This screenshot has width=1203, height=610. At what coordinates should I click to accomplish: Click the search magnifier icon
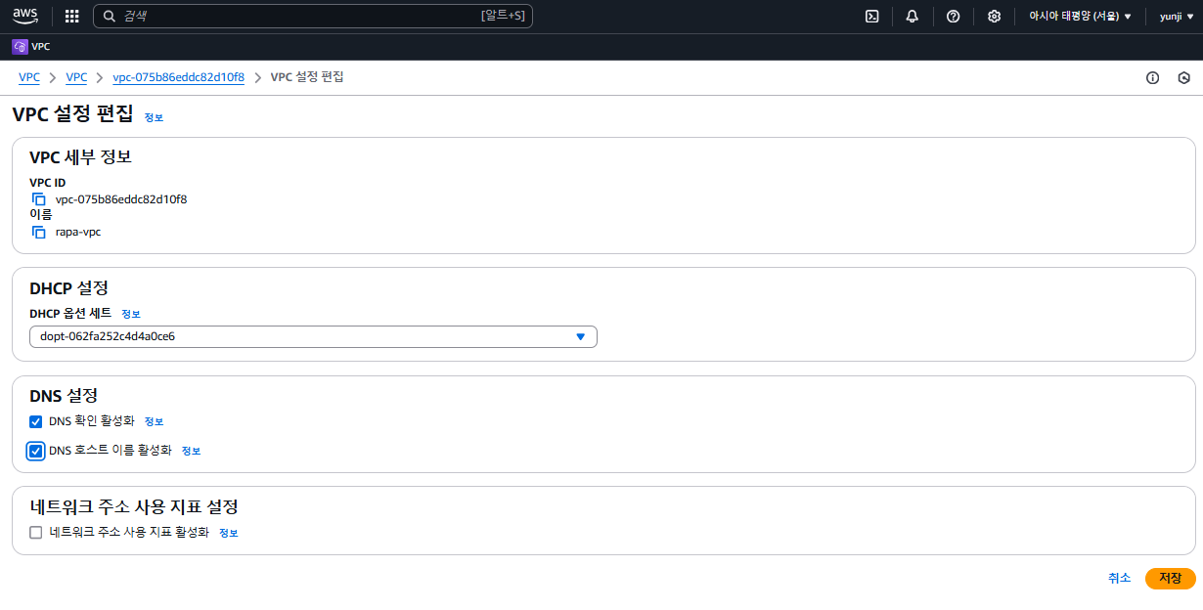pyautogui.click(x=110, y=16)
